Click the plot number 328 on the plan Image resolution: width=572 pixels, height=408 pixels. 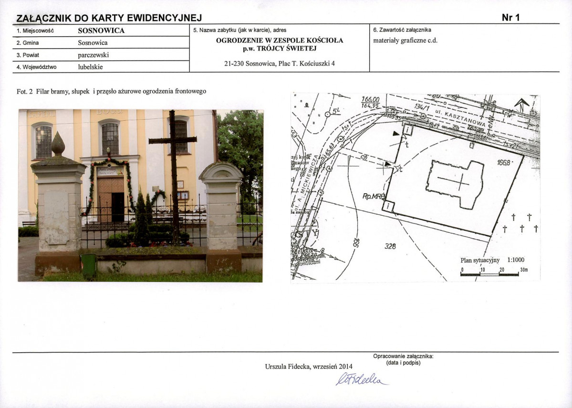(390, 247)
